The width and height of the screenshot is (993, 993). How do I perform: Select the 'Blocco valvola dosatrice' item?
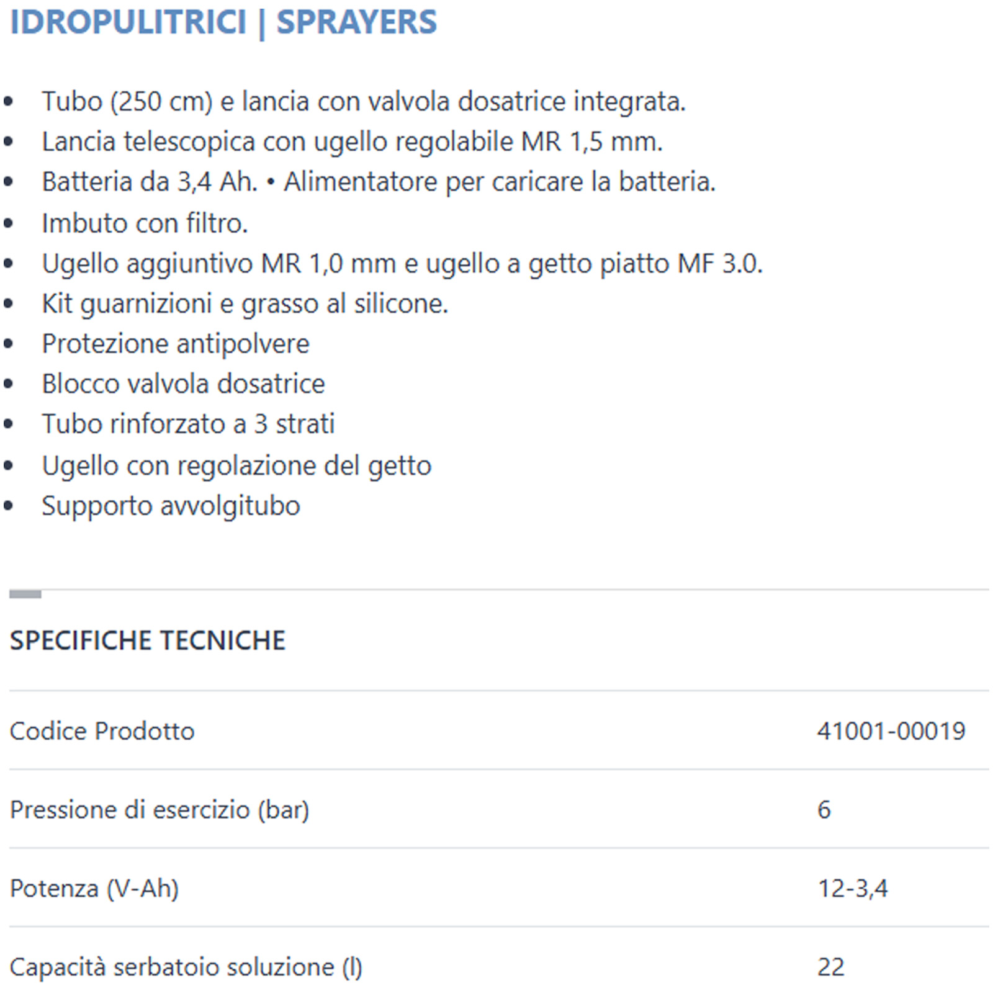[183, 384]
